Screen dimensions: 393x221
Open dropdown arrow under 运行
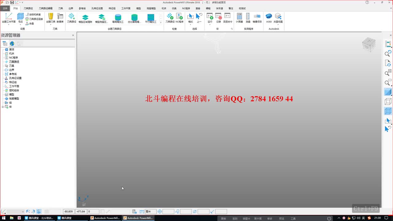click(x=210, y=25)
